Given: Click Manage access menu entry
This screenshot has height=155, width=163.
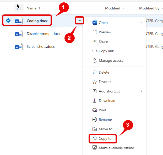Looking at the screenshot, I should coord(111,60).
